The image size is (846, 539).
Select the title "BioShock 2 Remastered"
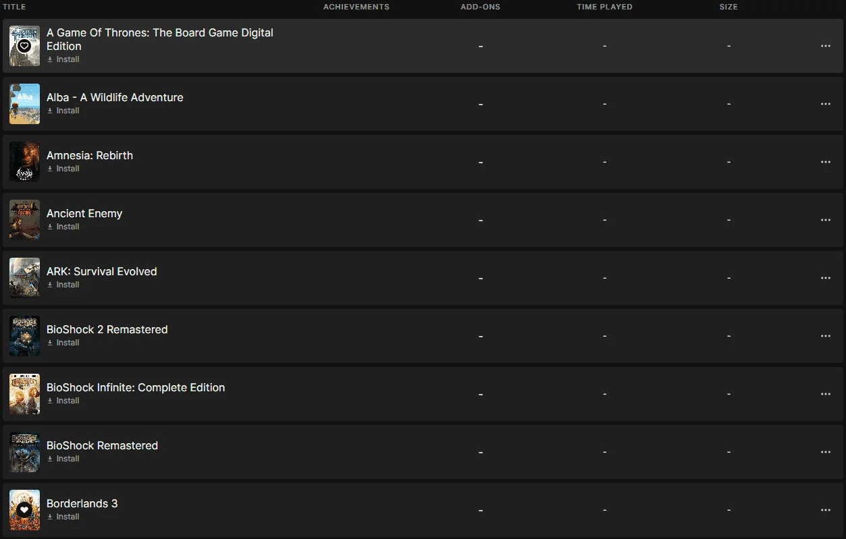[x=107, y=329]
